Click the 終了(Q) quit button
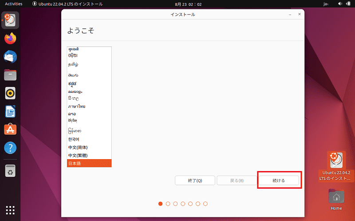 [195, 180]
